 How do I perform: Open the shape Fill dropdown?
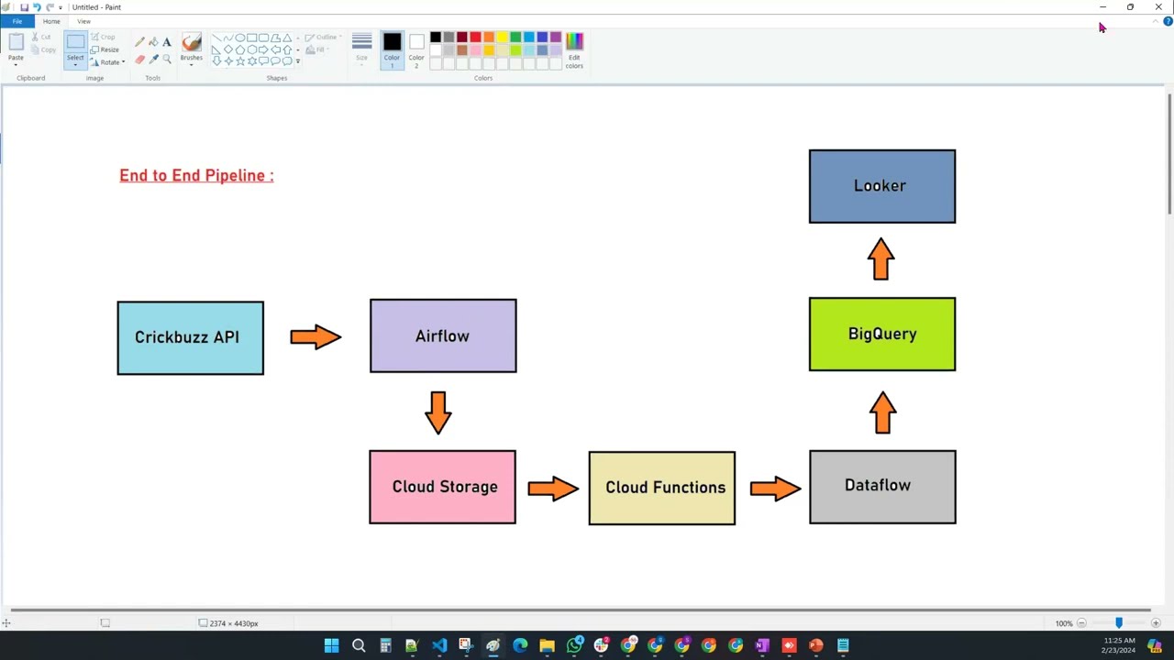tap(317, 49)
